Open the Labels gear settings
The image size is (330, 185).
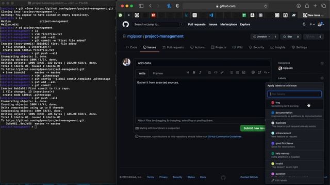pyautogui.click(x=322, y=78)
